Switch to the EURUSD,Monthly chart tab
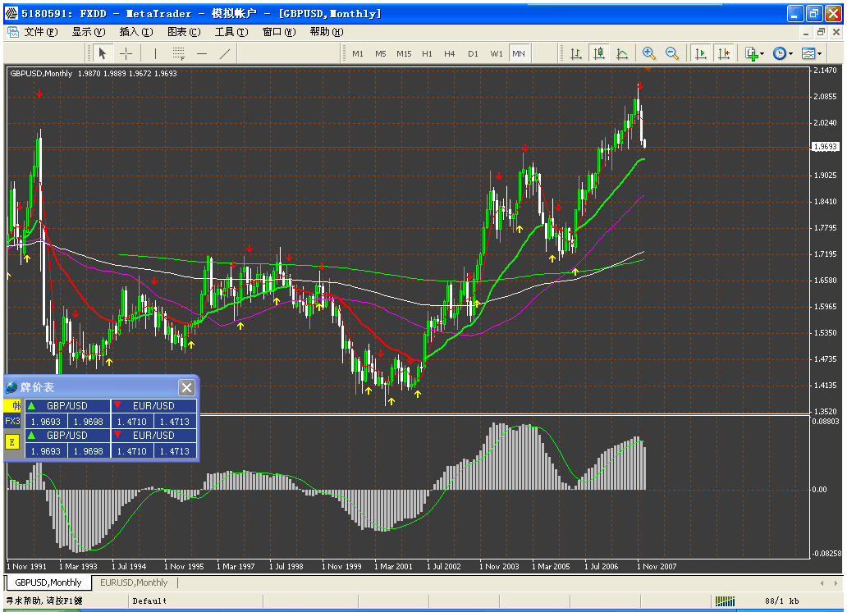847x612 pixels. [134, 582]
